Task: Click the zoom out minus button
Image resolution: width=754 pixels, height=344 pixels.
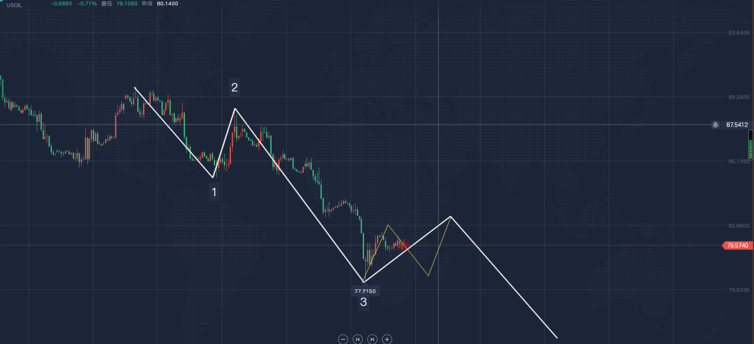Action: pyautogui.click(x=343, y=339)
